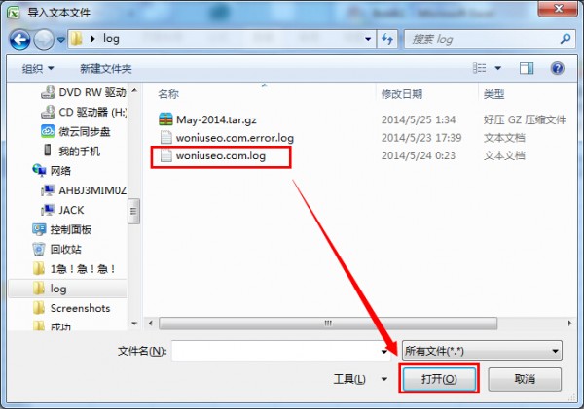Toggle the preview pane icon
Image resolution: width=584 pixels, height=409 pixels.
click(x=527, y=68)
